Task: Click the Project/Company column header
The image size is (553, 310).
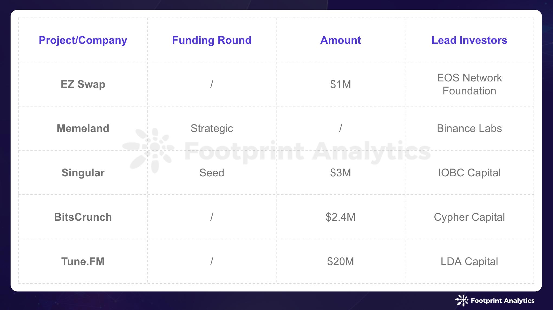Action: pyautogui.click(x=83, y=40)
